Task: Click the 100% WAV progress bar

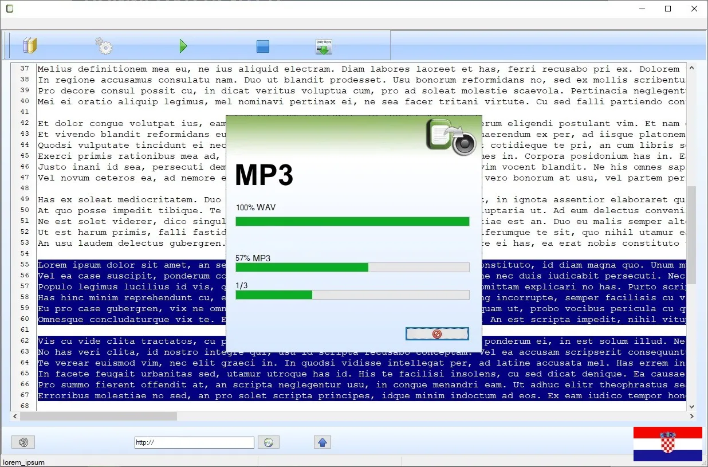Action: coord(352,221)
